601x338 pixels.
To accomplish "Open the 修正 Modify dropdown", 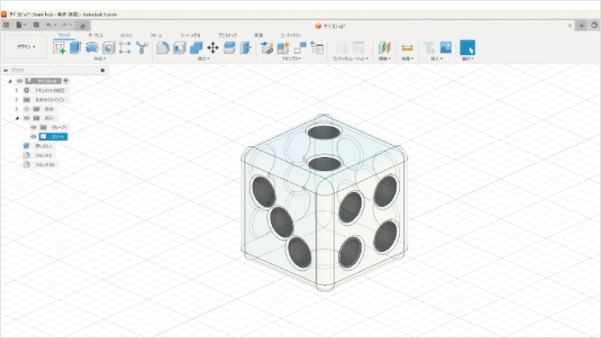I will click(x=203, y=58).
